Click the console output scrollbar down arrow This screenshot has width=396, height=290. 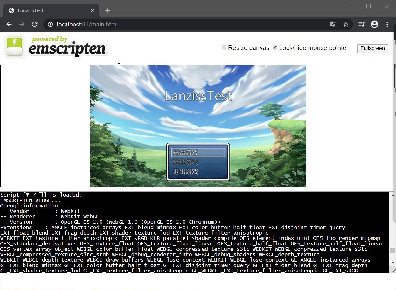coord(393,263)
